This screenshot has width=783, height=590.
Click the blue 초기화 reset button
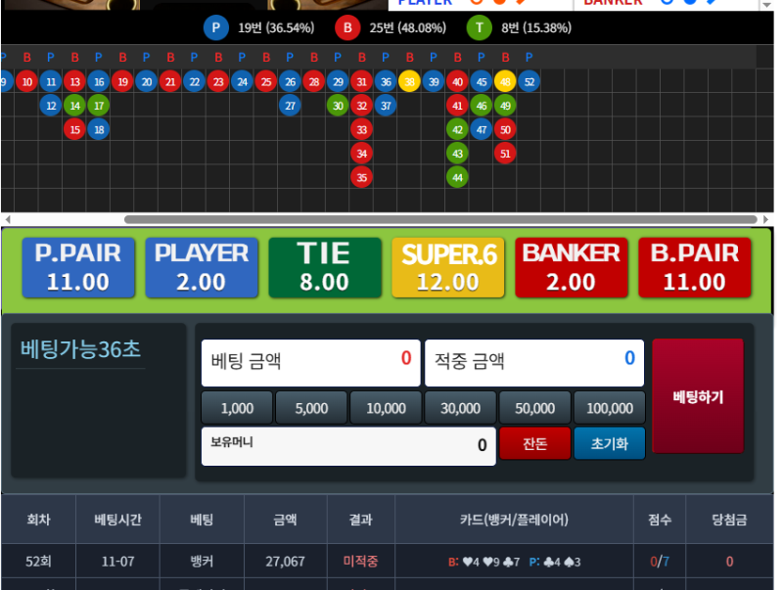tap(609, 443)
